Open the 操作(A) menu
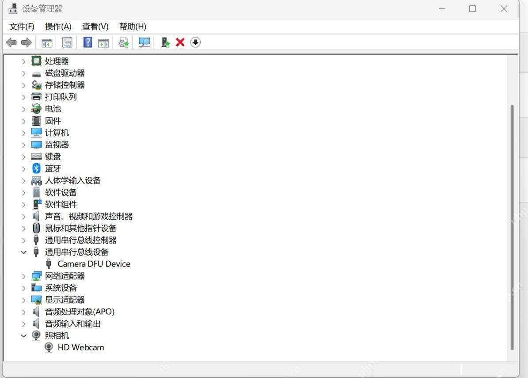 point(58,27)
